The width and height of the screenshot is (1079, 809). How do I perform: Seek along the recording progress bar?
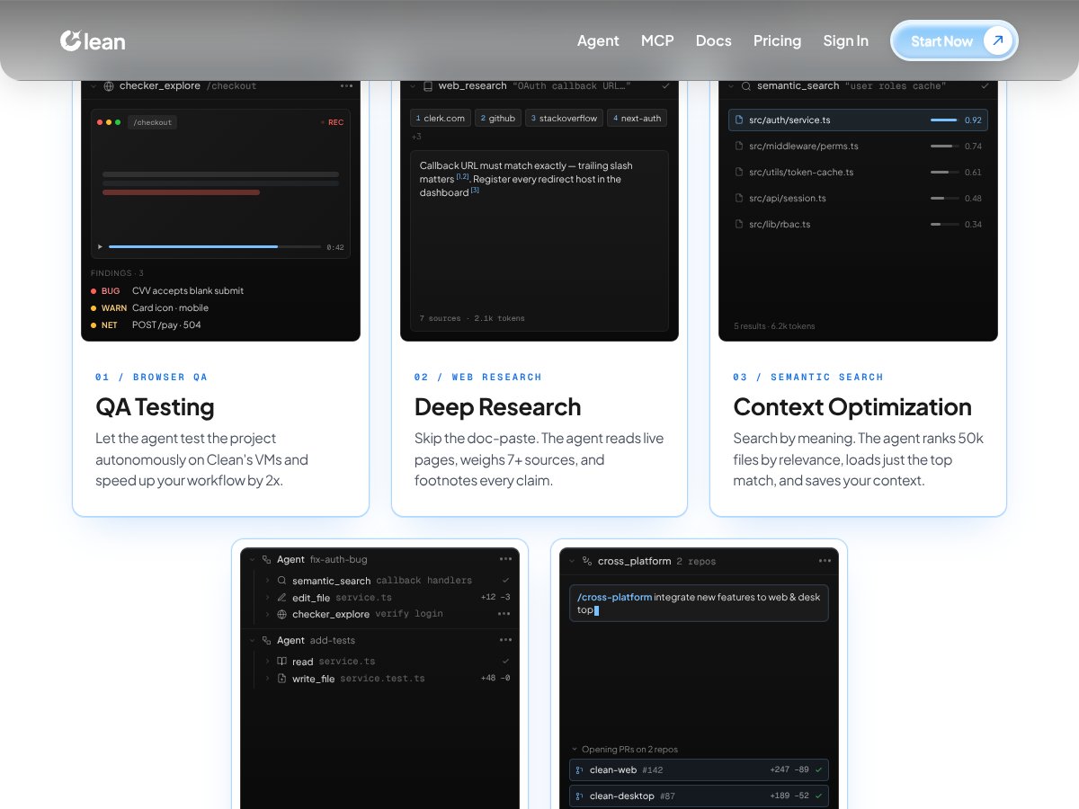pos(215,246)
